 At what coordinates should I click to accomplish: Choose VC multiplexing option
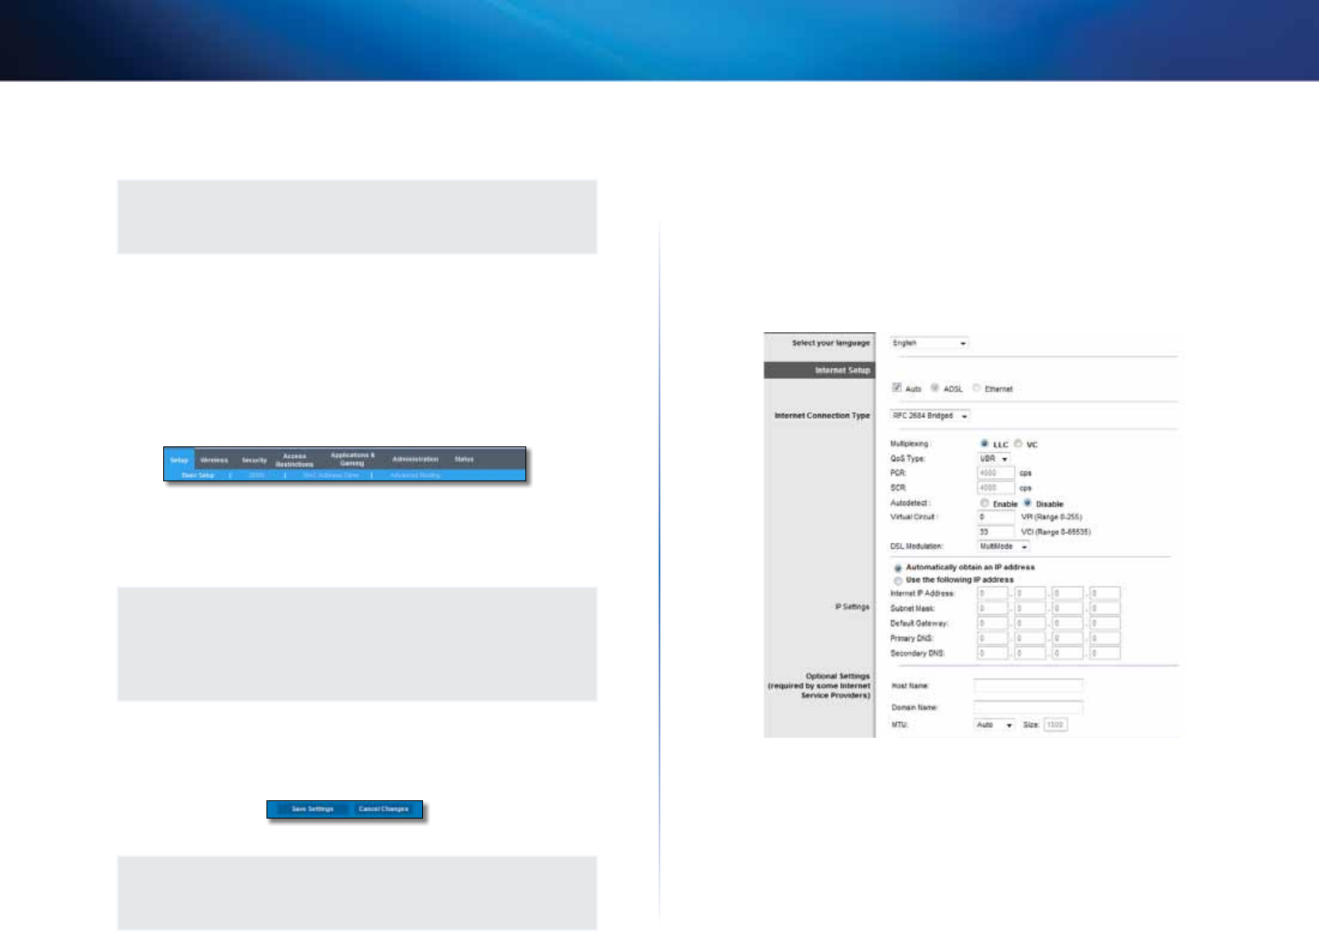1018,444
